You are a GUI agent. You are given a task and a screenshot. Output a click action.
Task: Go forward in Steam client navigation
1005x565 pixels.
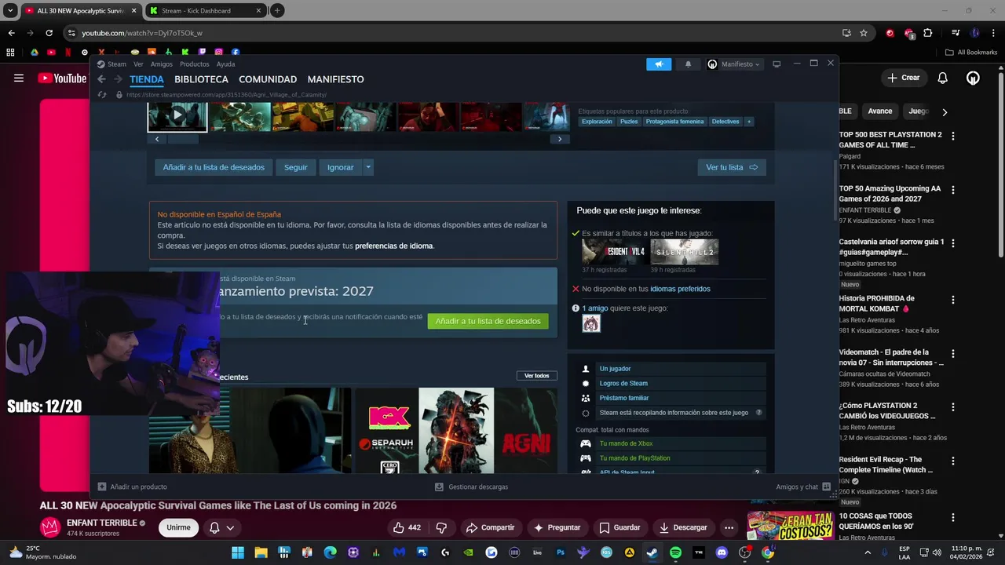(119, 79)
